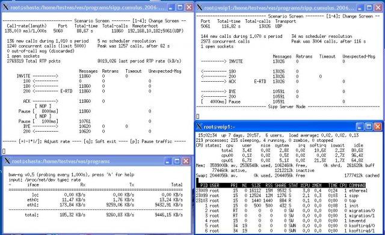Click the migration/1 process row

[285, 216]
